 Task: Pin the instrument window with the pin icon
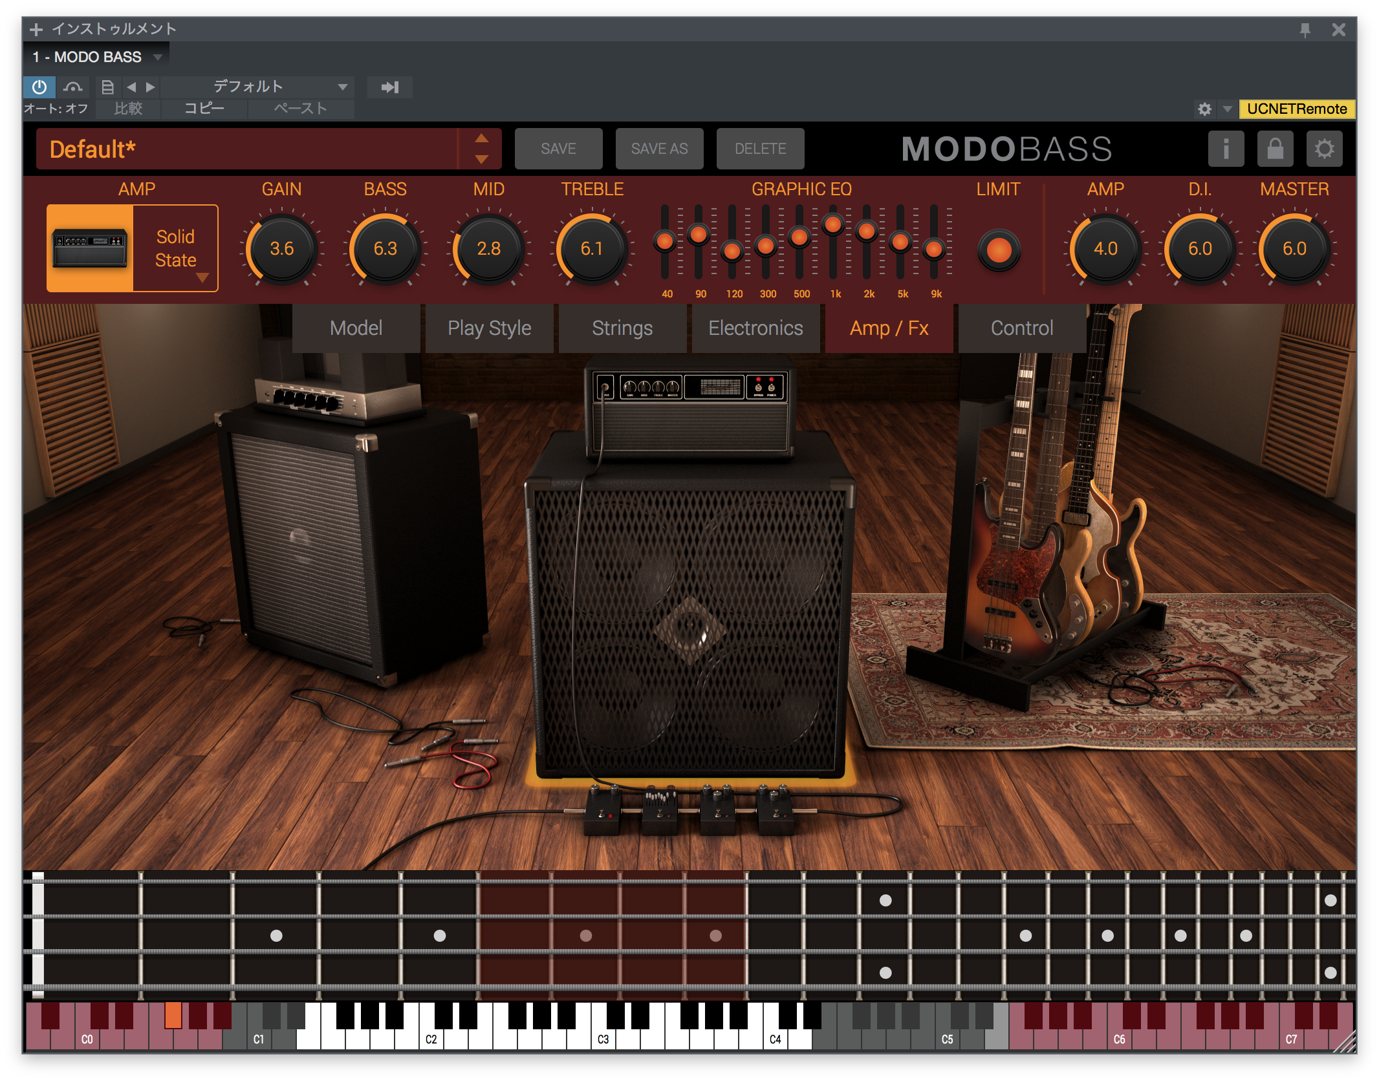[1305, 30]
